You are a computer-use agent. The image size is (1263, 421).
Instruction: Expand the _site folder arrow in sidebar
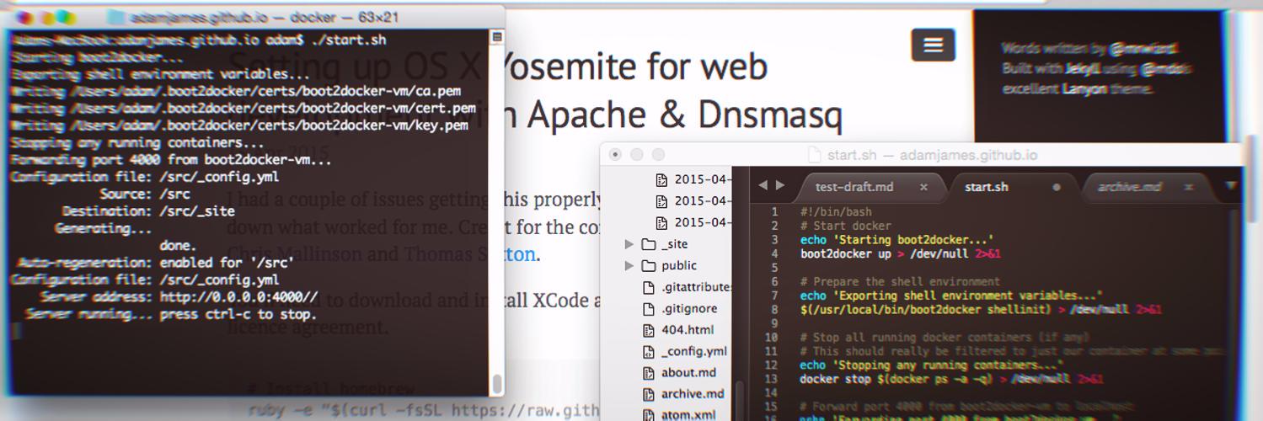(x=629, y=244)
